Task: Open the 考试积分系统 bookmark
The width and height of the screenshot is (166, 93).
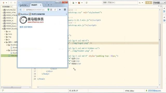Action: tap(37, 14)
